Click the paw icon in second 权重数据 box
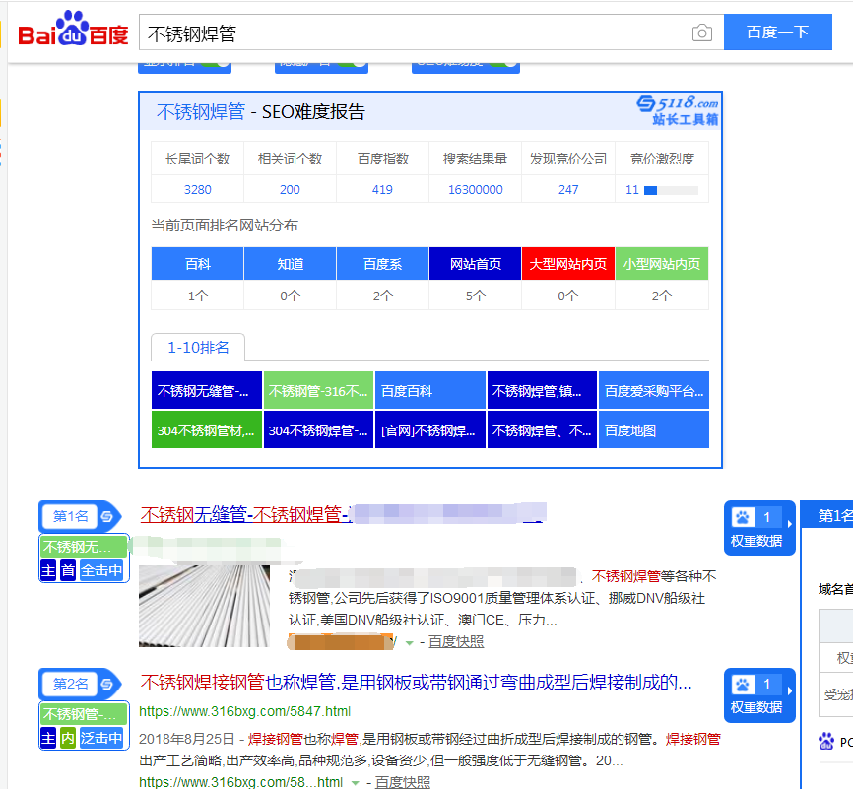Screen dimensions: 853x789 pyautogui.click(x=742, y=684)
